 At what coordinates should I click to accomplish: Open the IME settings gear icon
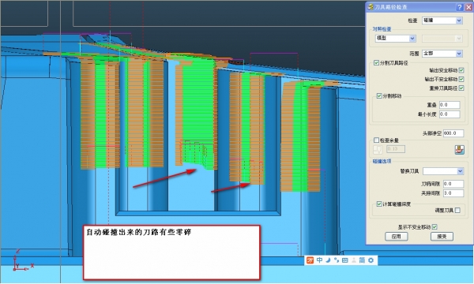(371, 260)
